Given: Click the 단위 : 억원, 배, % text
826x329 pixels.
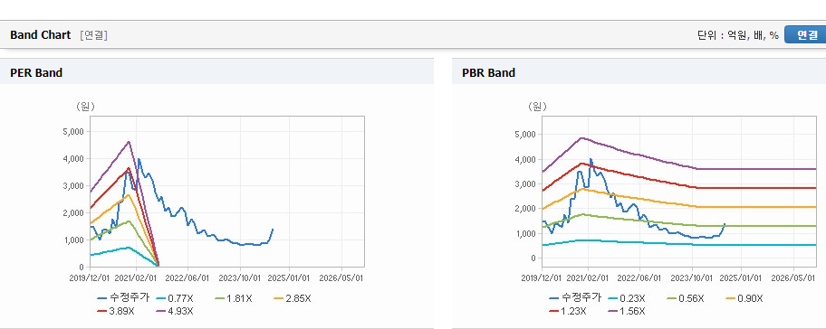Looking at the screenshot, I should tap(738, 35).
